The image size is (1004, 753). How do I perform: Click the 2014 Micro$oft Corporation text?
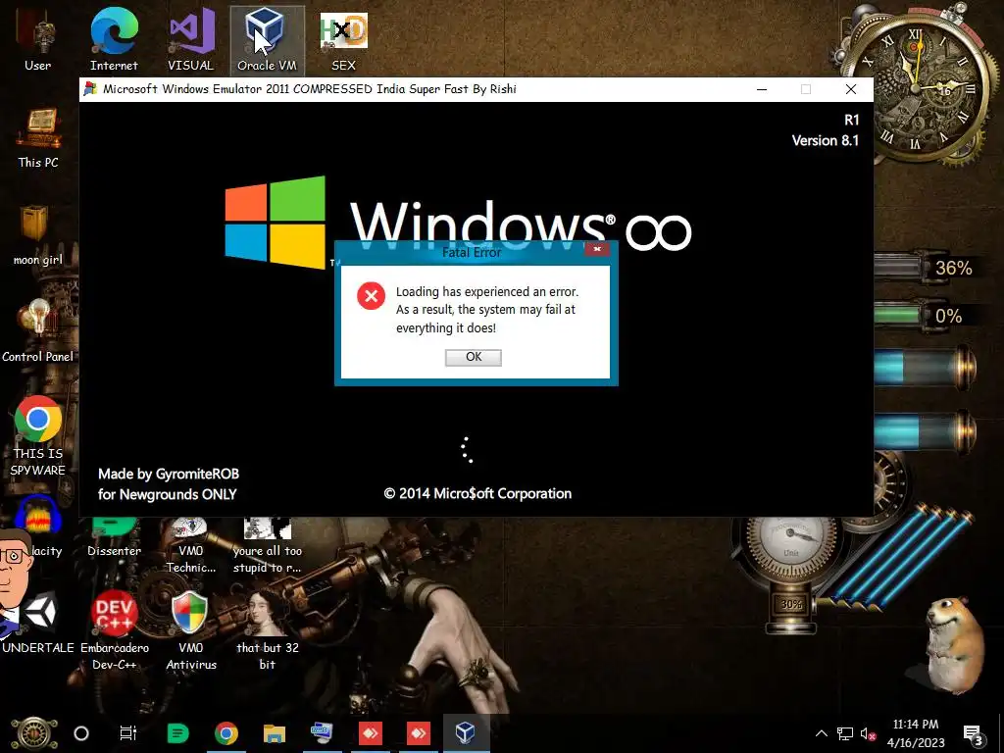pos(477,494)
